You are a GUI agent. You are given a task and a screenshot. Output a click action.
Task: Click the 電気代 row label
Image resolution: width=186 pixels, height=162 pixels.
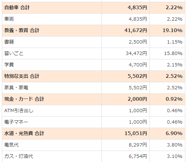pyautogui.click(x=11, y=145)
